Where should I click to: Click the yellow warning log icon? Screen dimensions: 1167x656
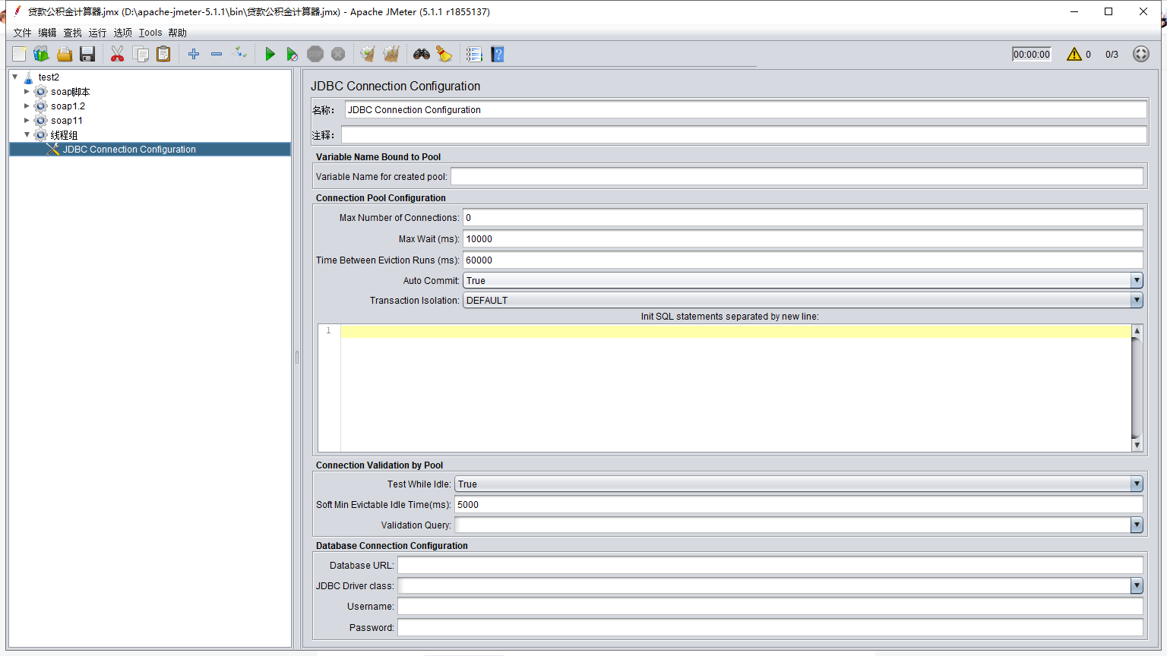click(x=1074, y=54)
